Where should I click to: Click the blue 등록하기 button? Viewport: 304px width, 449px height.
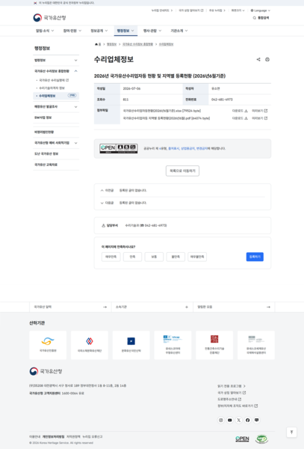tap(255, 257)
